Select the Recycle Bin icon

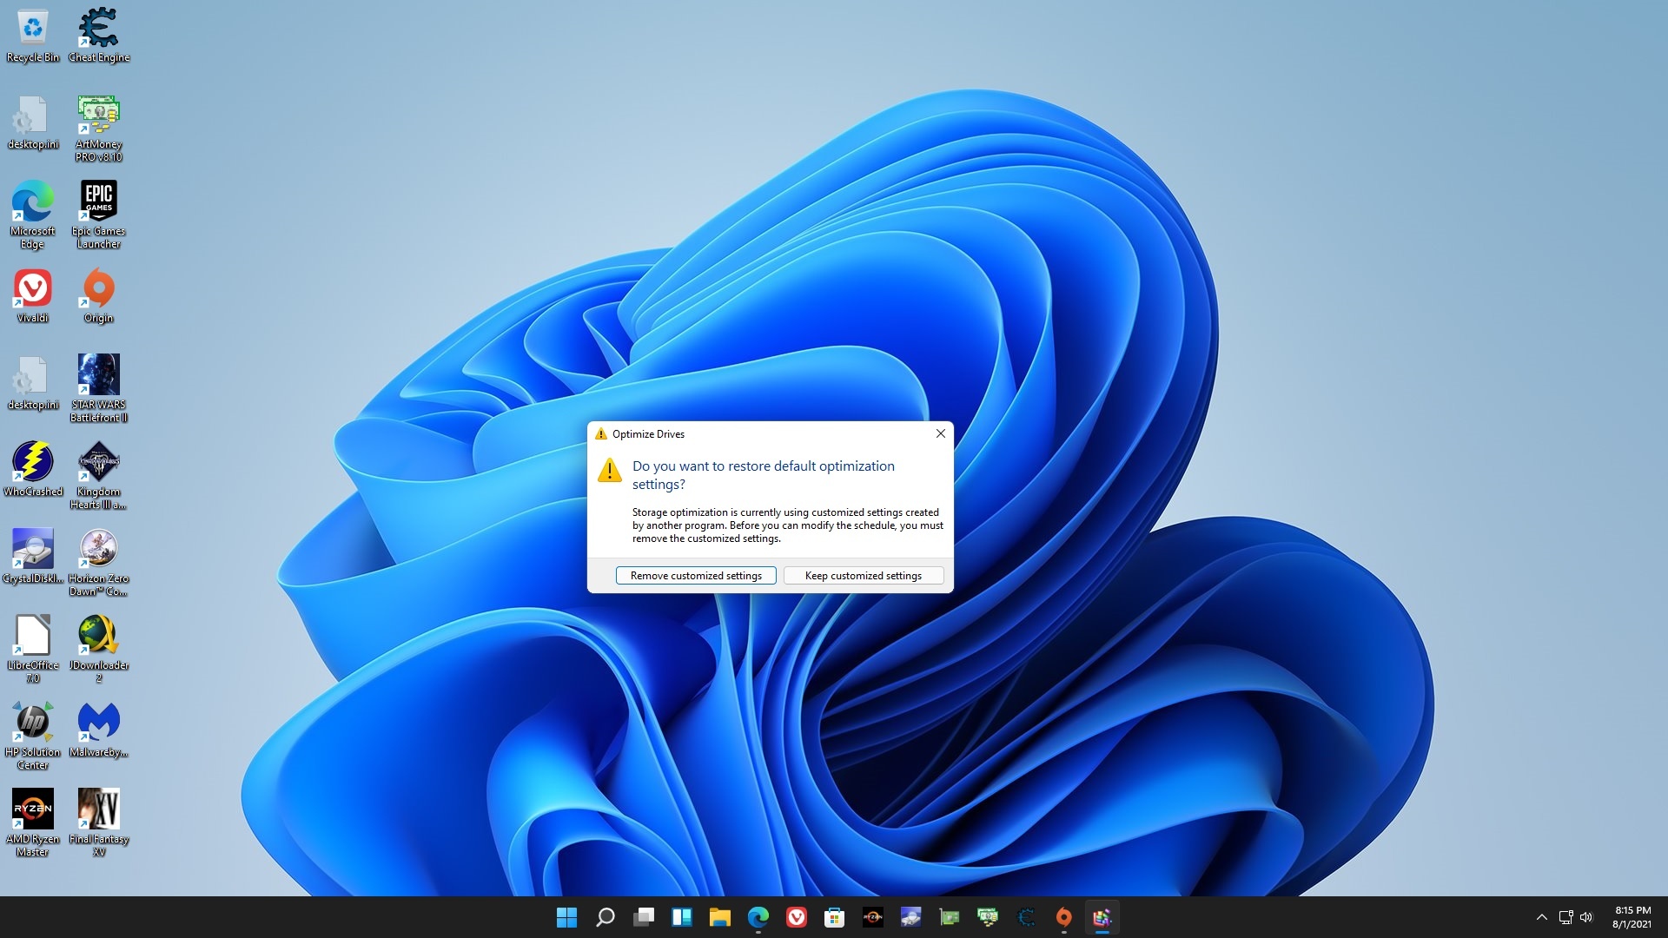pos(32,35)
